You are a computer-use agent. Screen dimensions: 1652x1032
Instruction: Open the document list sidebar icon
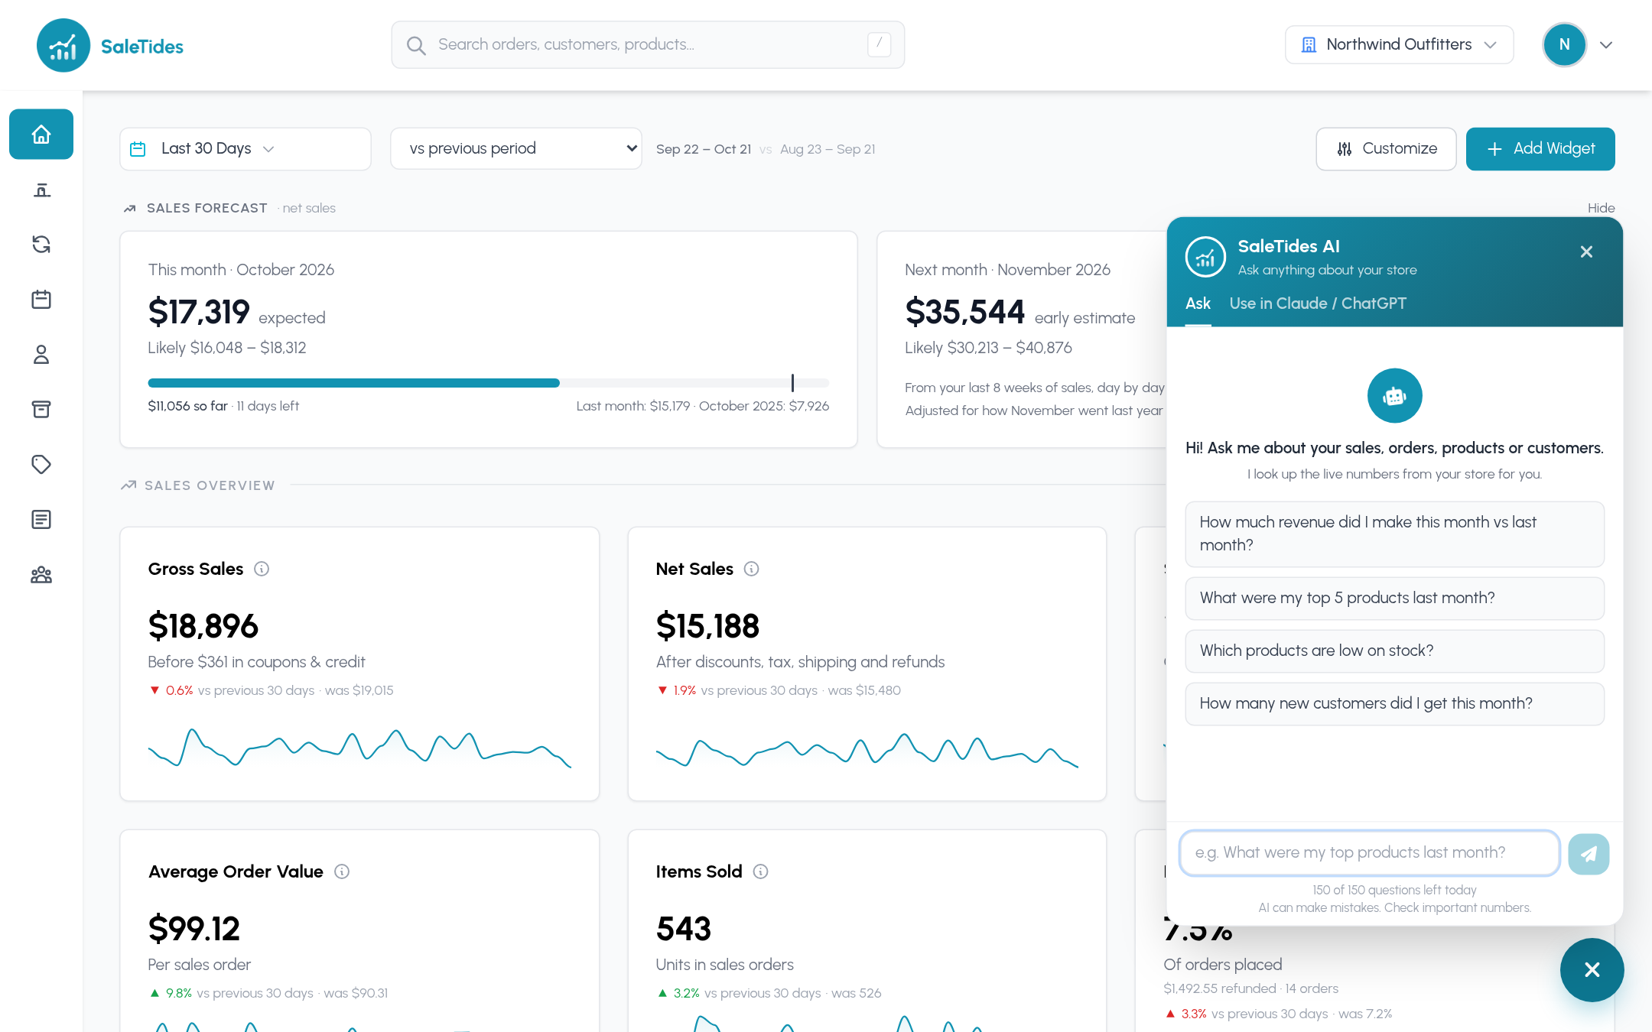[x=41, y=520]
